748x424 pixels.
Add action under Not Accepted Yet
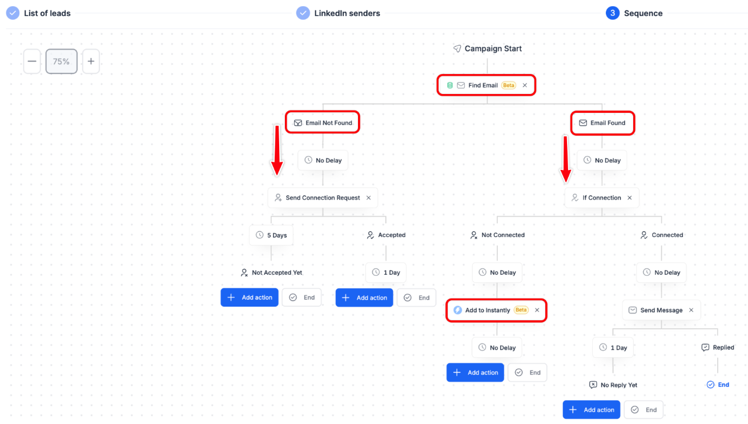[250, 297]
